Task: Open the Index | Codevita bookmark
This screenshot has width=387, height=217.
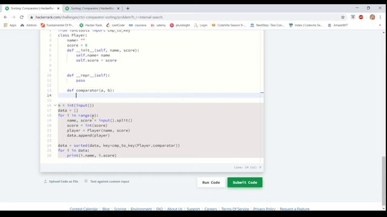Action: 306,25
